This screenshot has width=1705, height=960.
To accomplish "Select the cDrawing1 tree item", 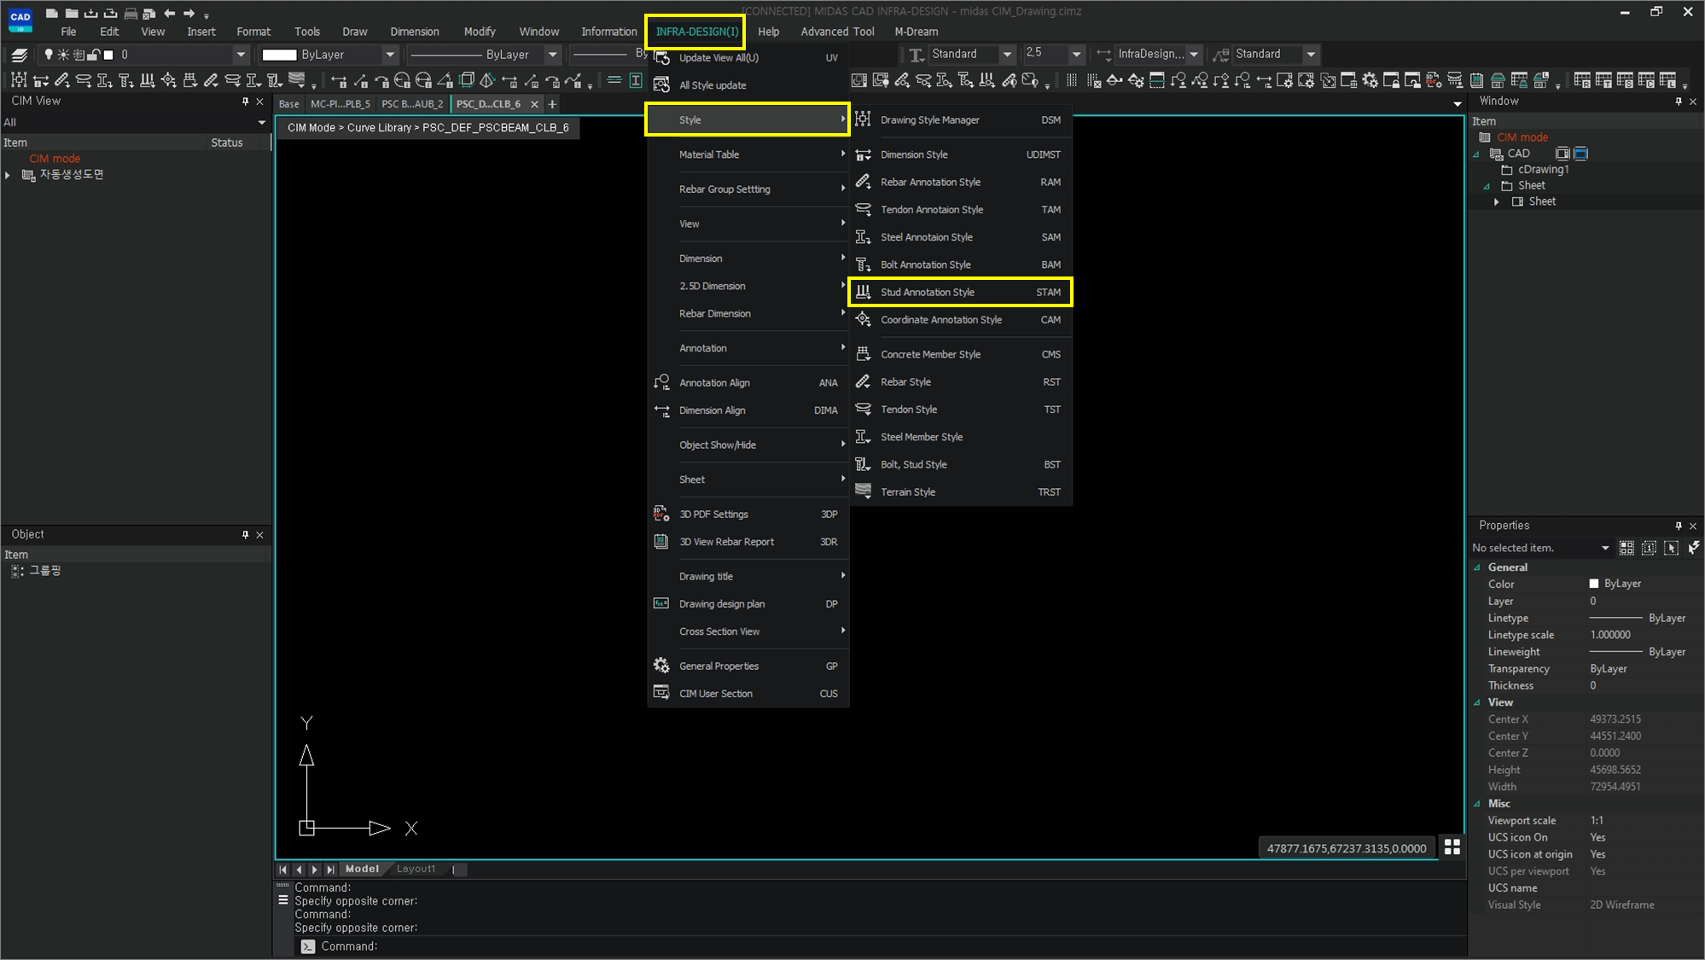I will [1543, 169].
